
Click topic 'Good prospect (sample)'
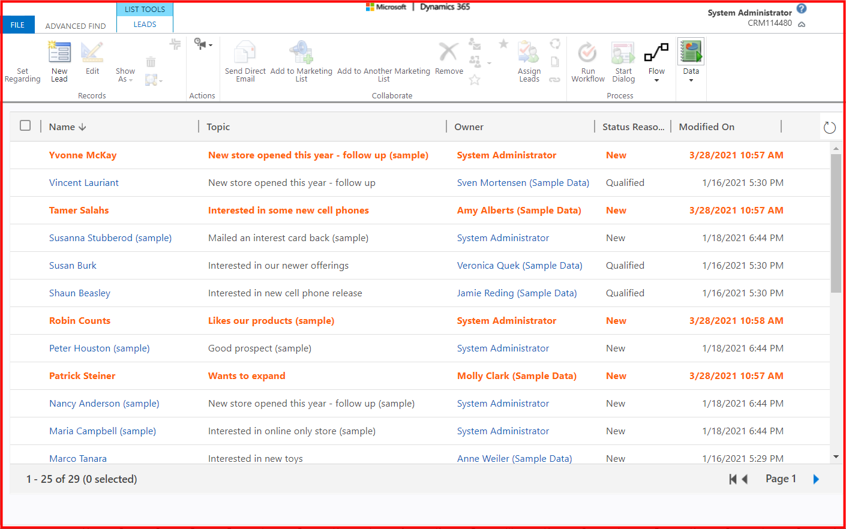260,348
